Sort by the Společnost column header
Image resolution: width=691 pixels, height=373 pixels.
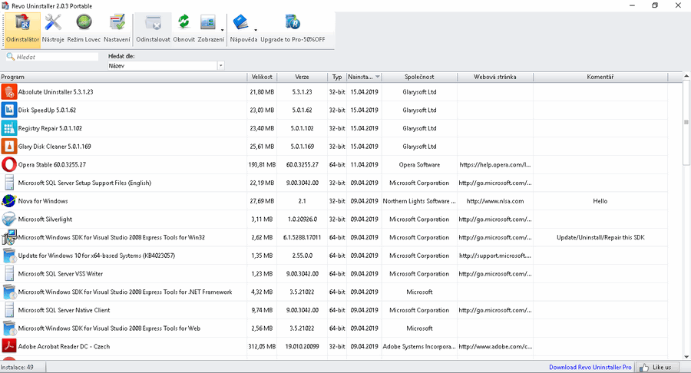click(x=420, y=77)
